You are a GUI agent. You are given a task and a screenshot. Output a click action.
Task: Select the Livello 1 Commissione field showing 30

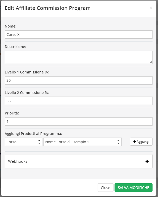pos(79,80)
